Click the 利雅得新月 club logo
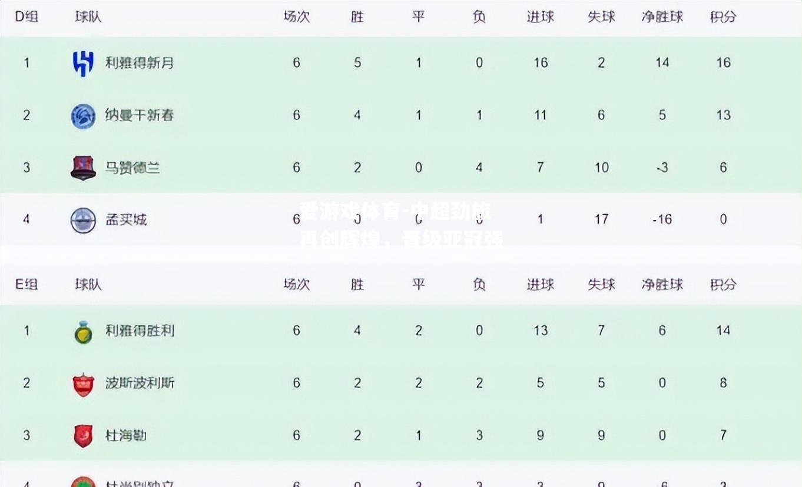 point(83,63)
